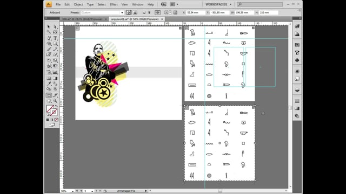The height and width of the screenshot is (194, 346).
Task: Open the Layers panel icon
Action: tap(297, 90)
